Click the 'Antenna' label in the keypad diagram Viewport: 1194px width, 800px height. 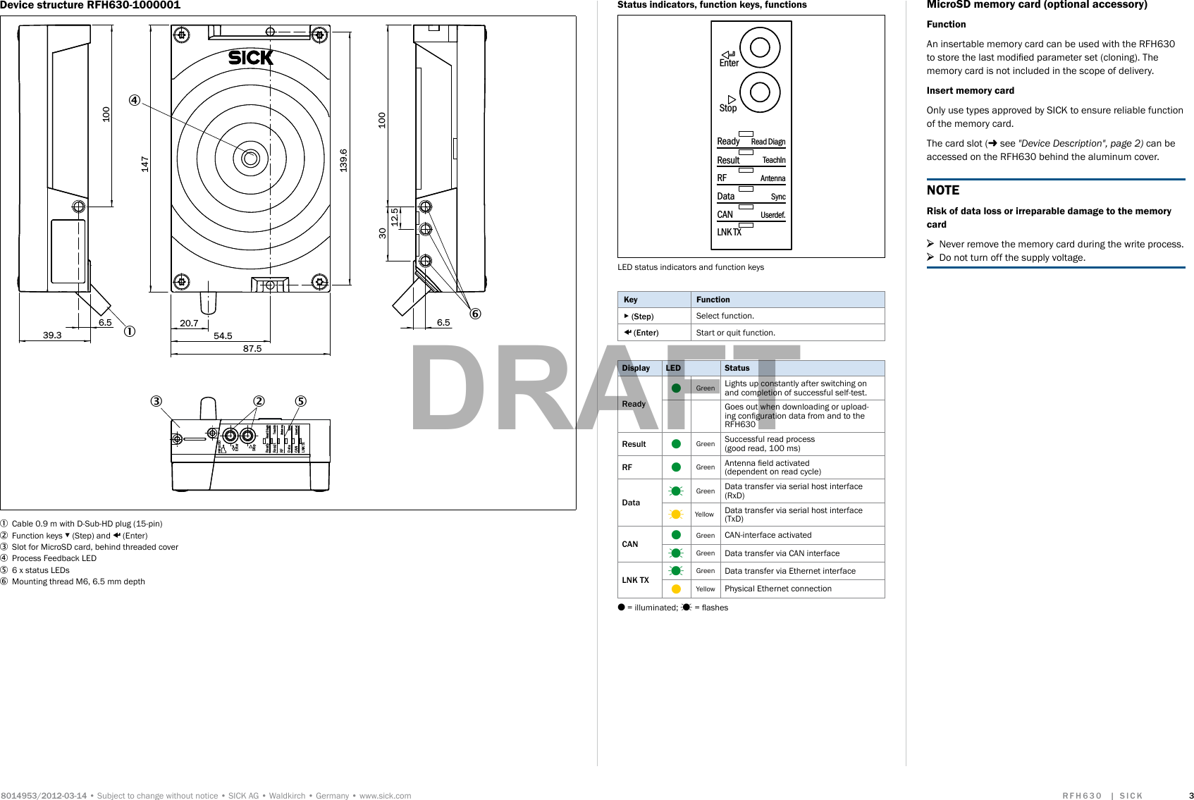(x=773, y=178)
